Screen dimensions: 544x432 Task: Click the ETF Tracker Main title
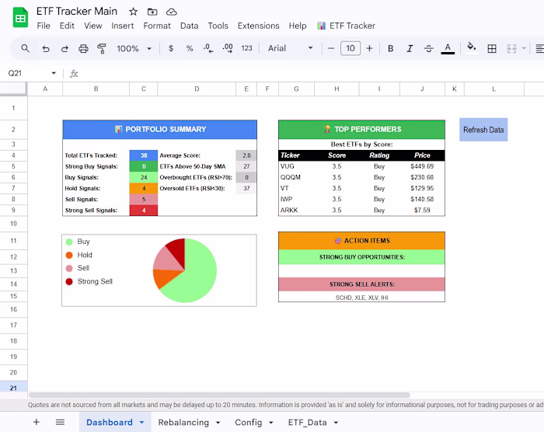tap(77, 12)
